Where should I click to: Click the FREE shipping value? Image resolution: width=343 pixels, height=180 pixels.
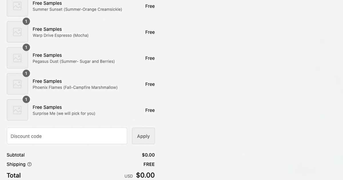click(x=149, y=164)
